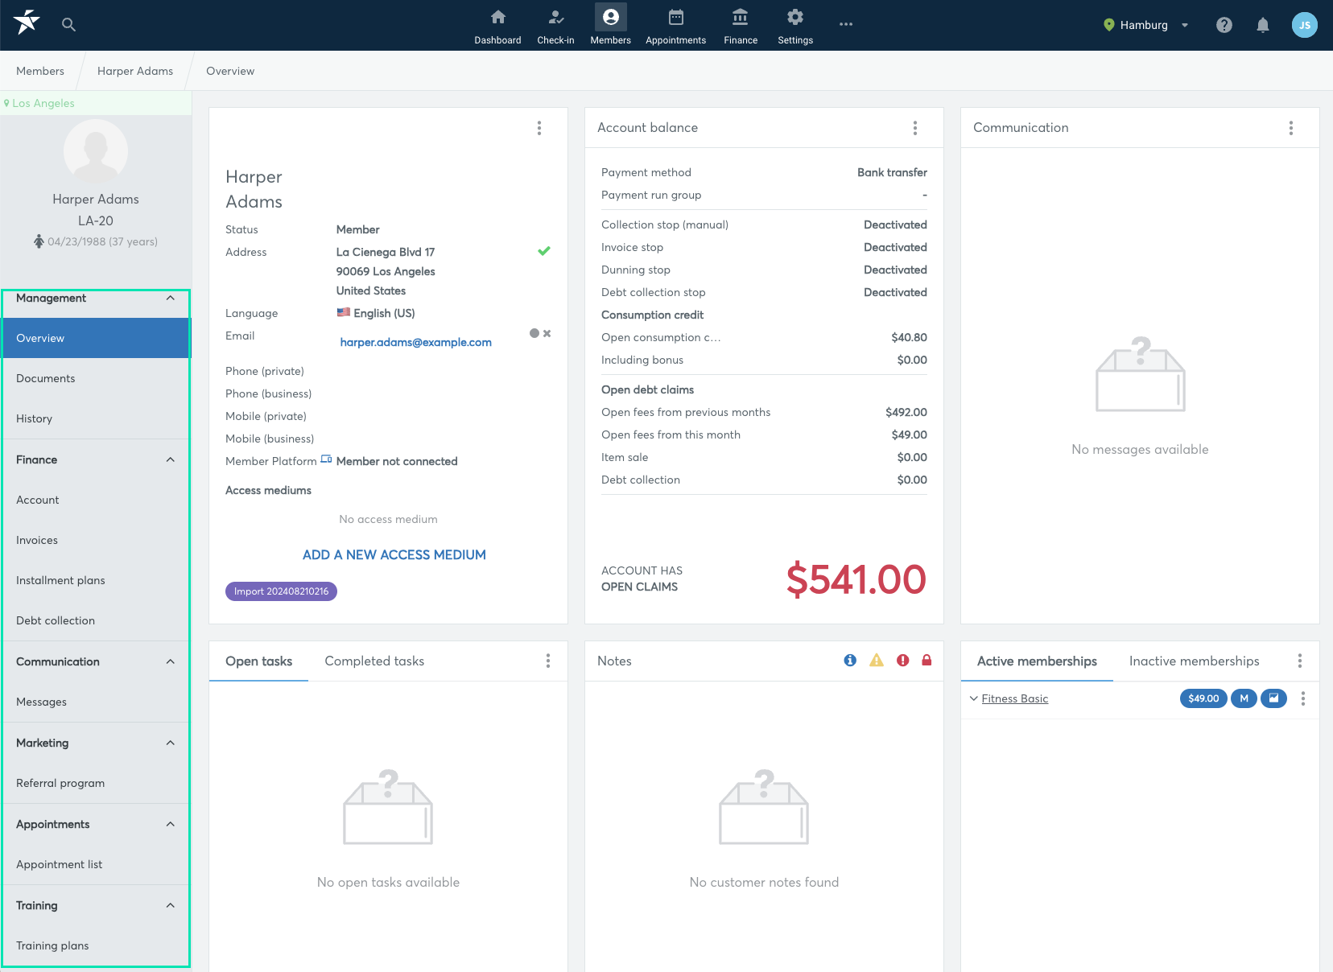
Task: Go to Harper Adams breadcrumb
Action: point(135,71)
